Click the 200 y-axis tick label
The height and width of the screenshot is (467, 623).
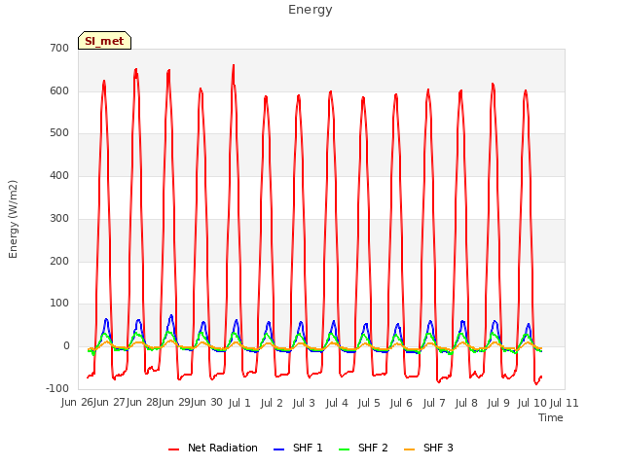click(x=59, y=262)
